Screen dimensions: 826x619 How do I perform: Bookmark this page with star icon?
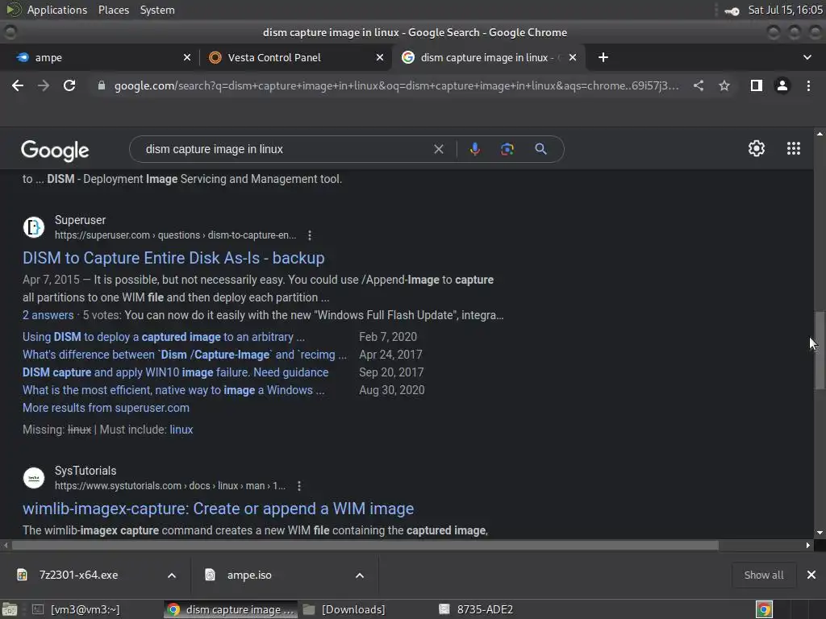coord(724,85)
